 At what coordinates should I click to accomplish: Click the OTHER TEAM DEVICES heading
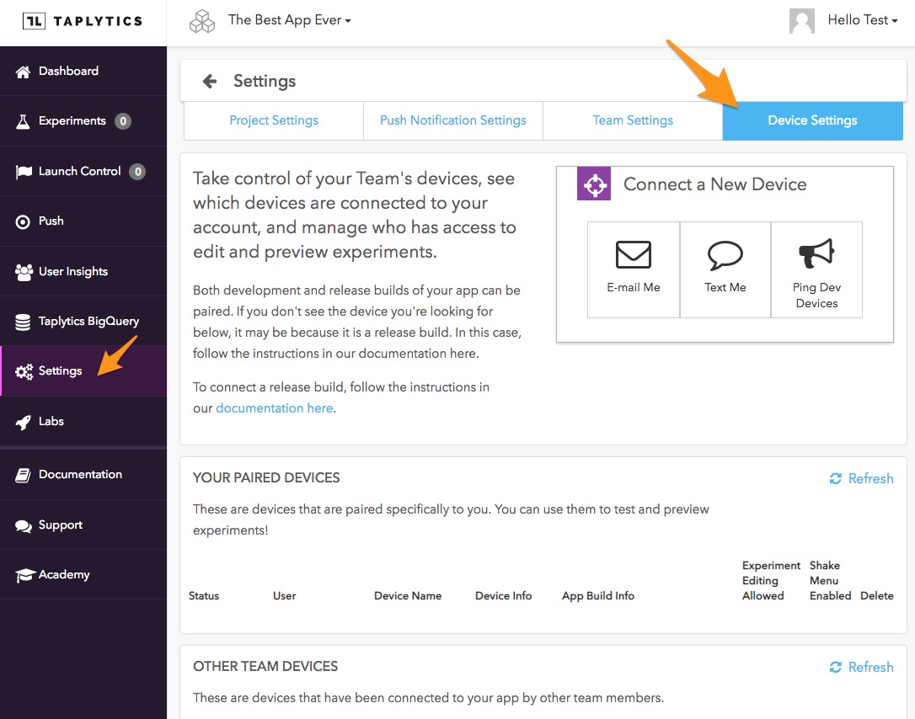[265, 667]
